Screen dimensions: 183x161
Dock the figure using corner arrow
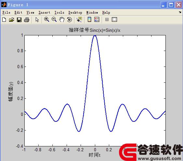pos(180,12)
